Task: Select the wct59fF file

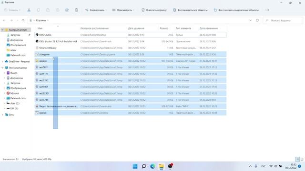Action: [x=130, y=87]
